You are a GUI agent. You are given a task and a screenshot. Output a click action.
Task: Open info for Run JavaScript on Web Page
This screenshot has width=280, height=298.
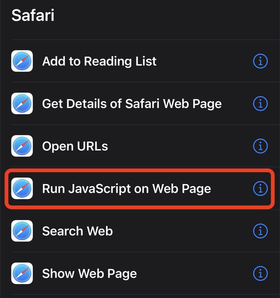click(x=260, y=188)
